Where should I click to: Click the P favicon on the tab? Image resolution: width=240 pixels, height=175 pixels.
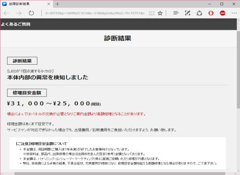4,4
